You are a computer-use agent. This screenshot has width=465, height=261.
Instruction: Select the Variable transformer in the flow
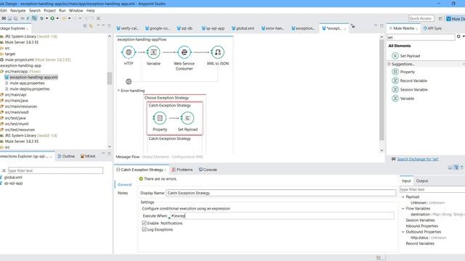click(x=153, y=52)
